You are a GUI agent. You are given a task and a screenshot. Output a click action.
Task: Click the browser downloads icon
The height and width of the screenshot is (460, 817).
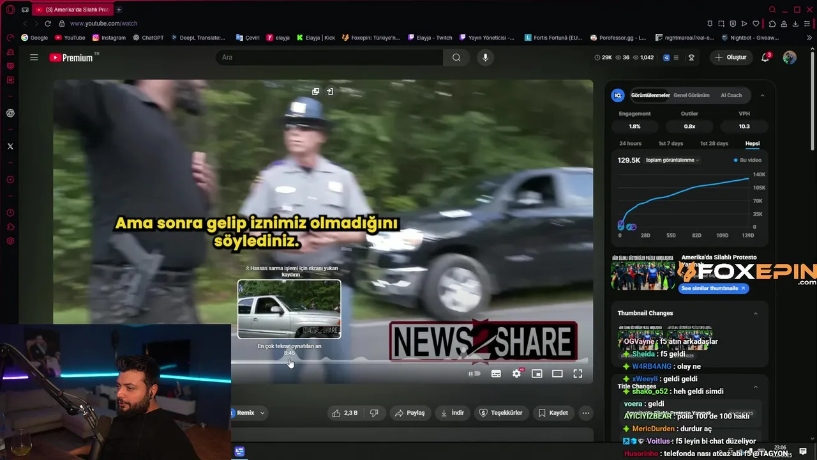click(796, 24)
